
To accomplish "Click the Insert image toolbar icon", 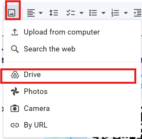I will coord(11,13).
